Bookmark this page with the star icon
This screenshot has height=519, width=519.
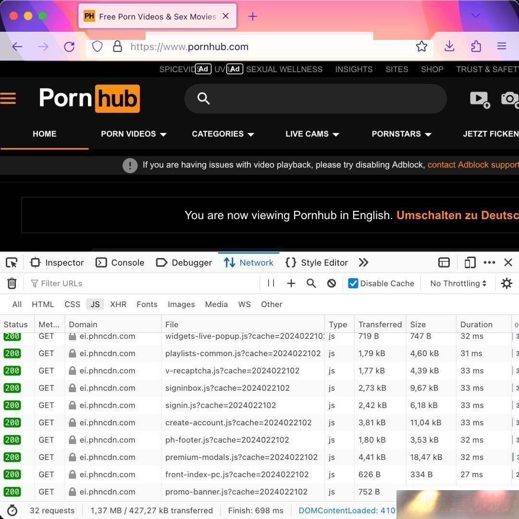tap(421, 46)
